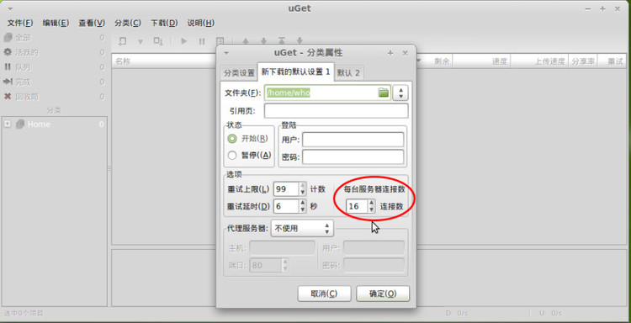Click the move to top toolbar icon
The image size is (631, 323).
(282, 41)
